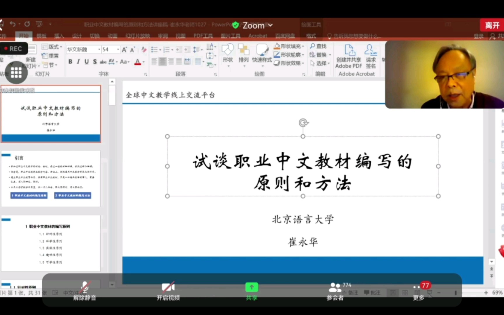Increase list indent level icon
This screenshot has width=504, height=315.
[x=187, y=50]
